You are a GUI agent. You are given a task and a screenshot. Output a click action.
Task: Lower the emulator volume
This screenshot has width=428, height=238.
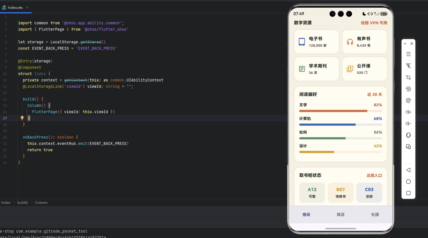[408, 124]
